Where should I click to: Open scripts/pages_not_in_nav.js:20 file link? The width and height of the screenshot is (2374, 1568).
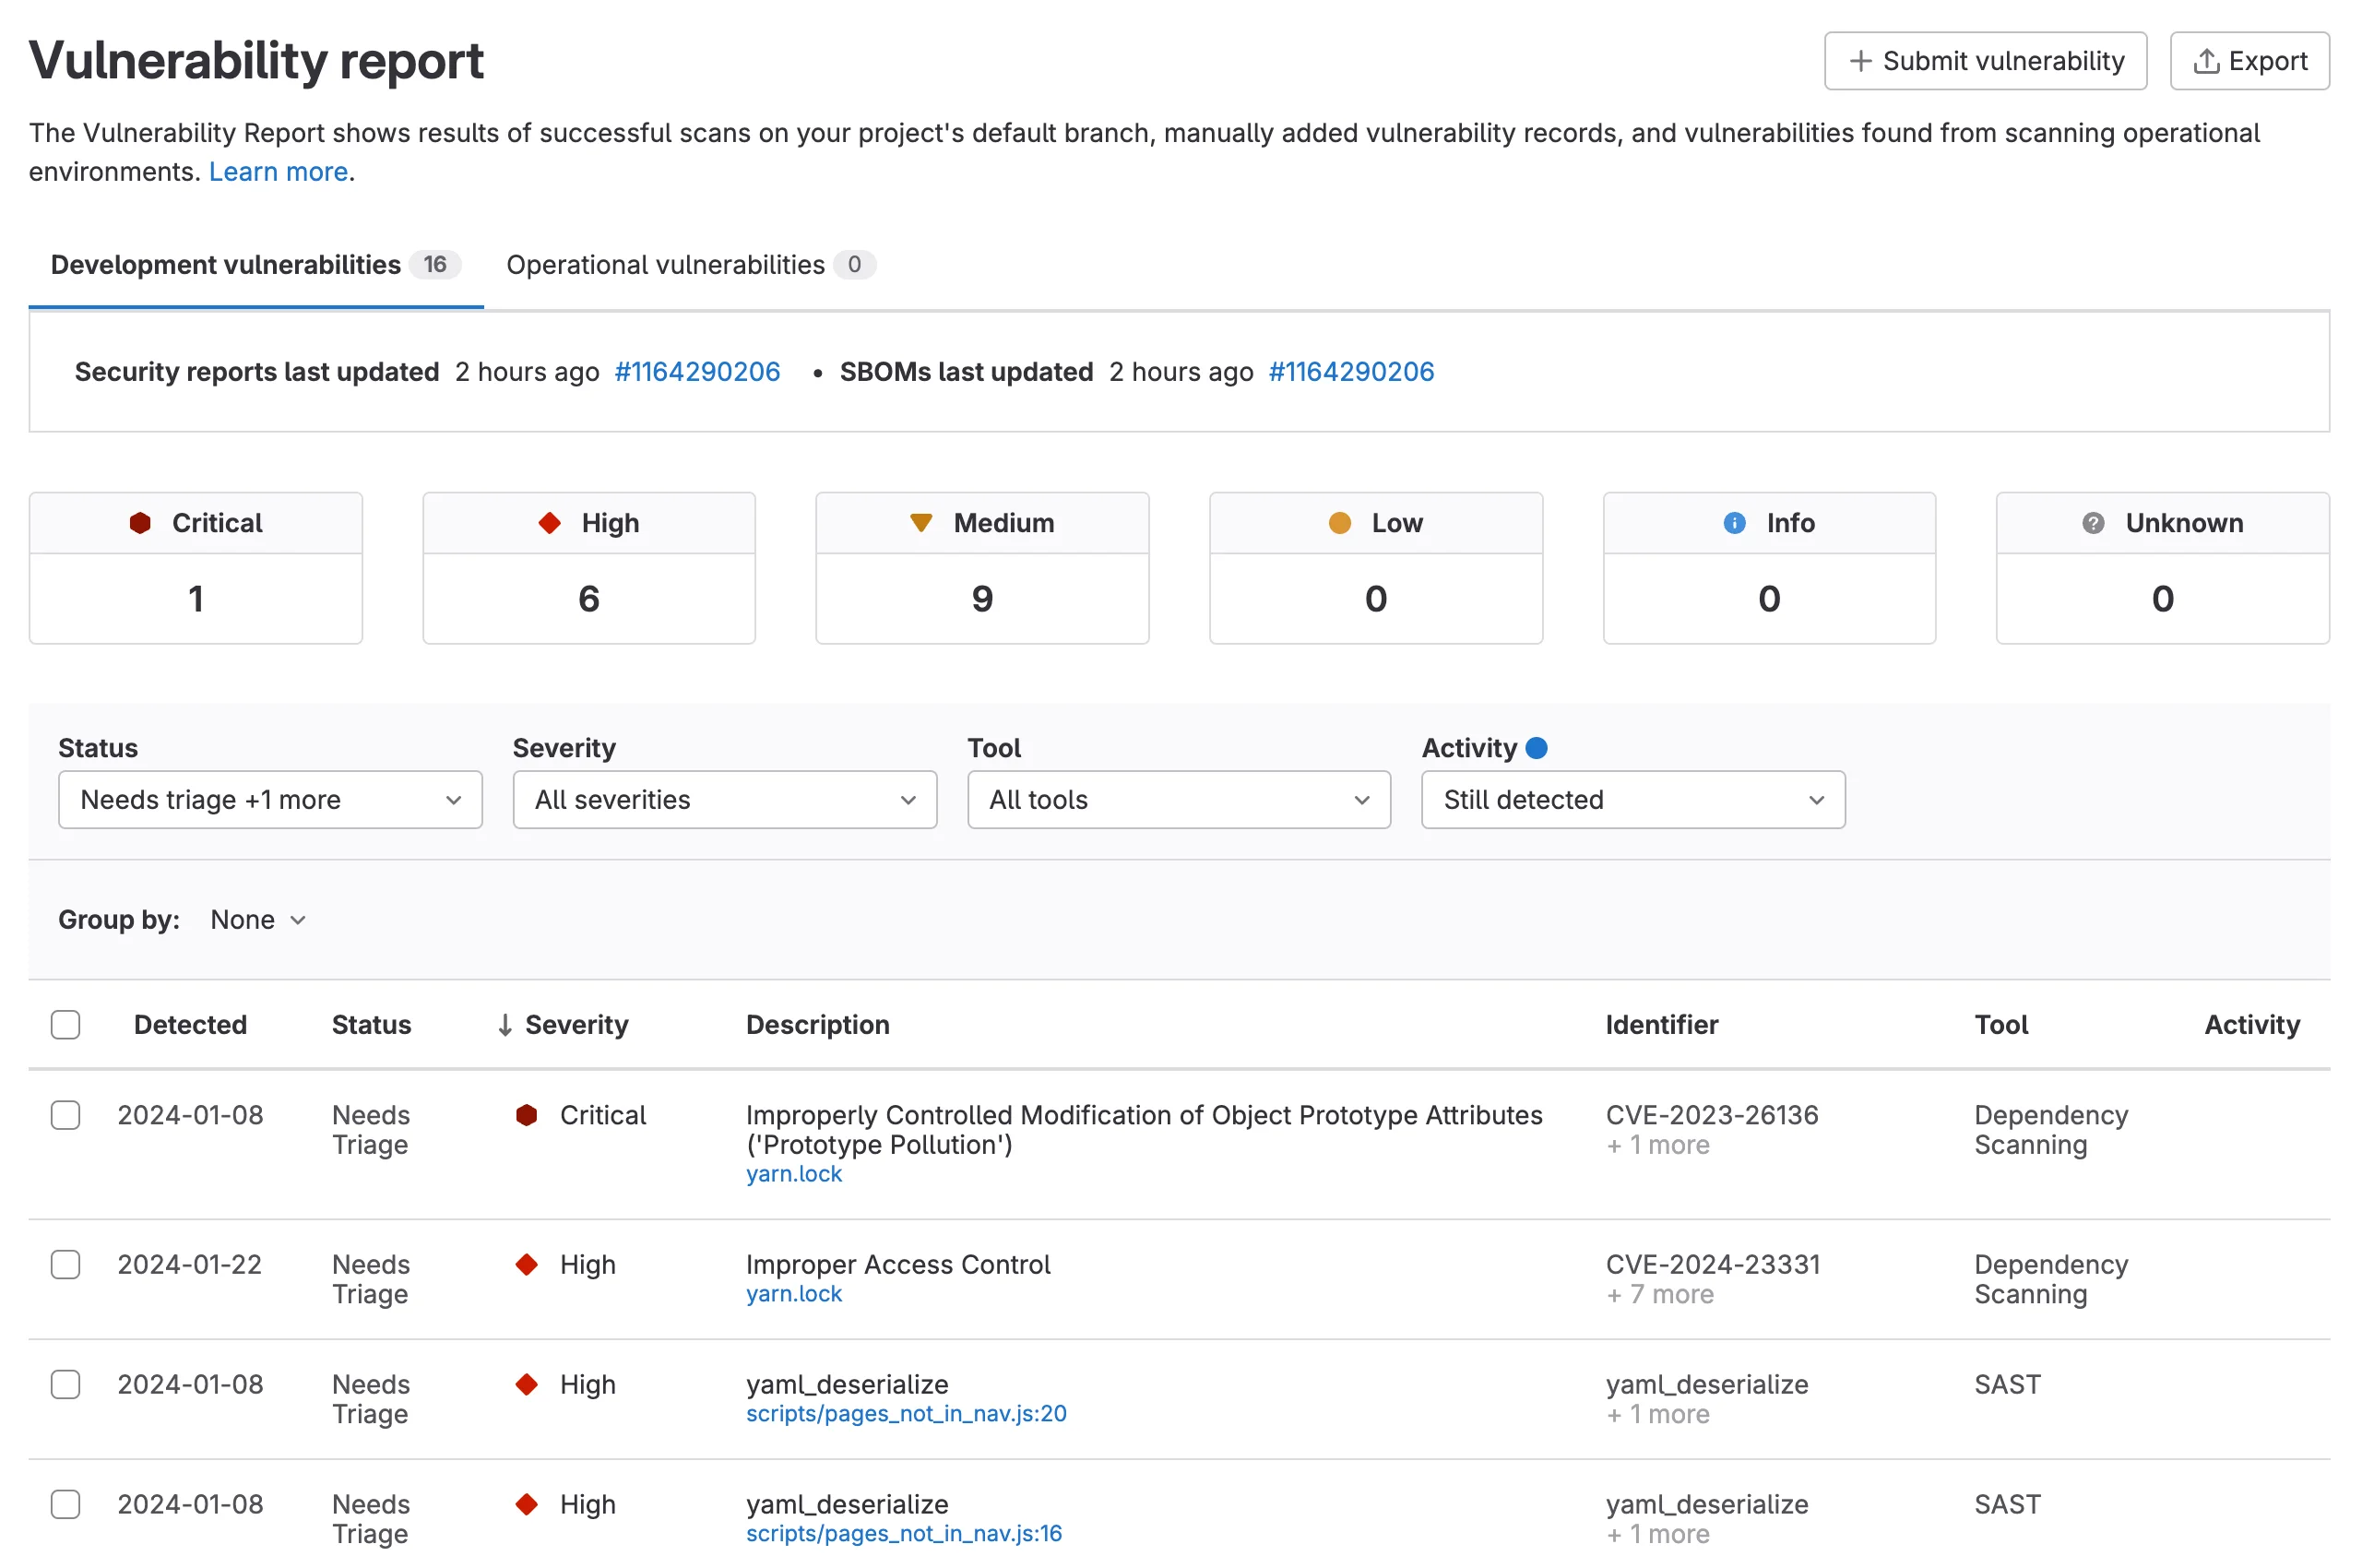906,1414
